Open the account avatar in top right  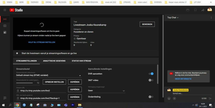pos(210,10)
